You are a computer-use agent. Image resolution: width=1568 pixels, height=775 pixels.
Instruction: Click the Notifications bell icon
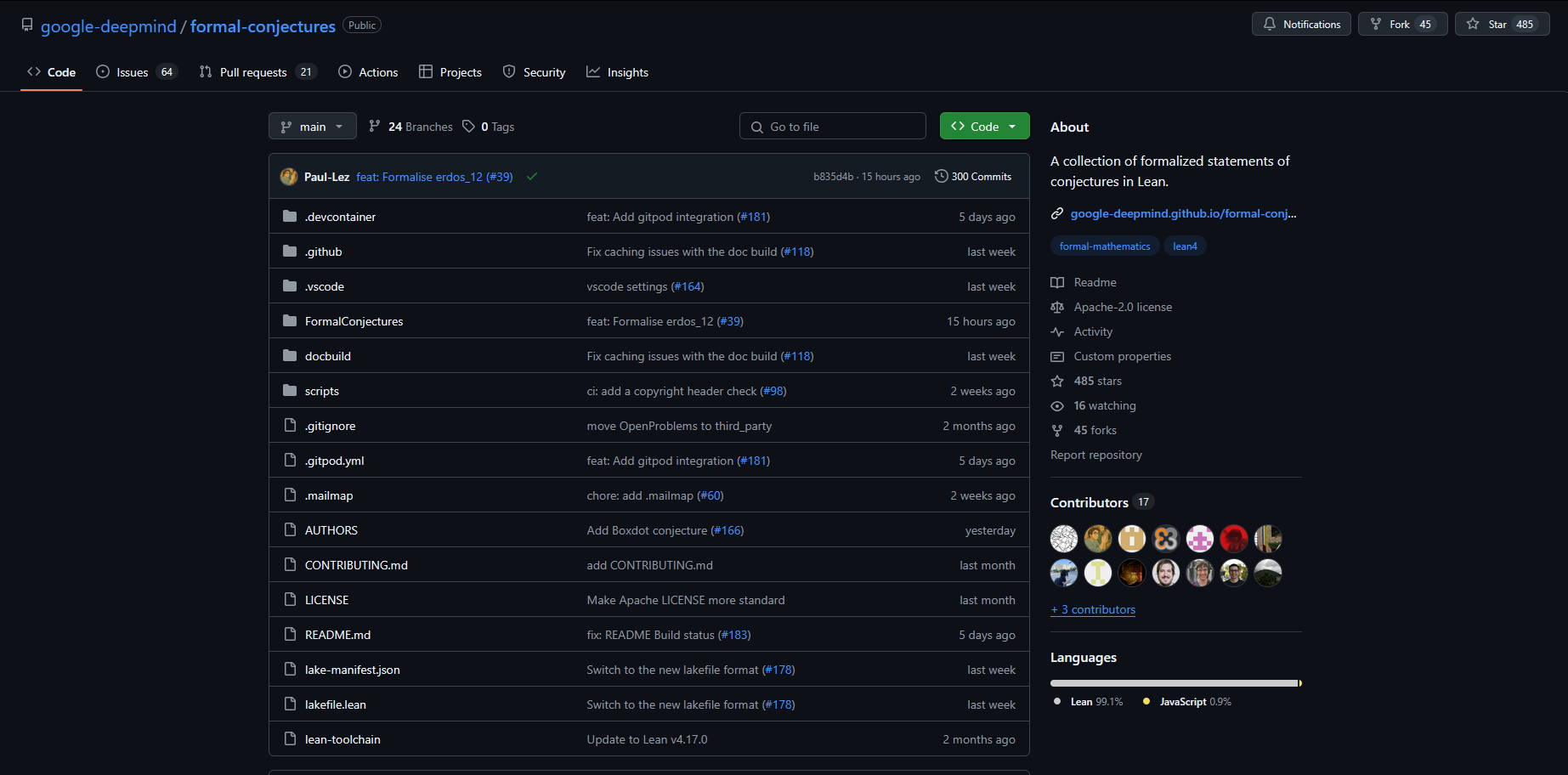[1270, 24]
